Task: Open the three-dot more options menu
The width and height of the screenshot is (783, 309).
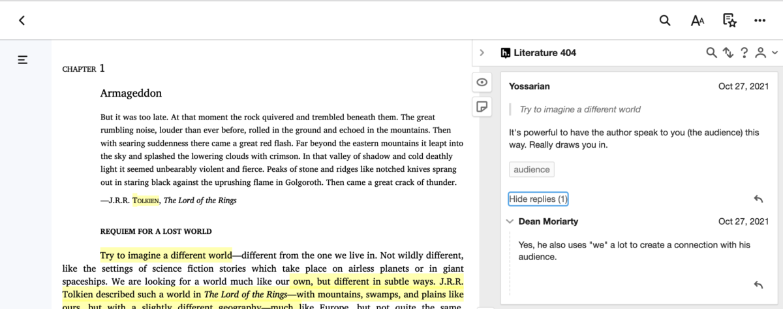Action: pyautogui.click(x=760, y=20)
